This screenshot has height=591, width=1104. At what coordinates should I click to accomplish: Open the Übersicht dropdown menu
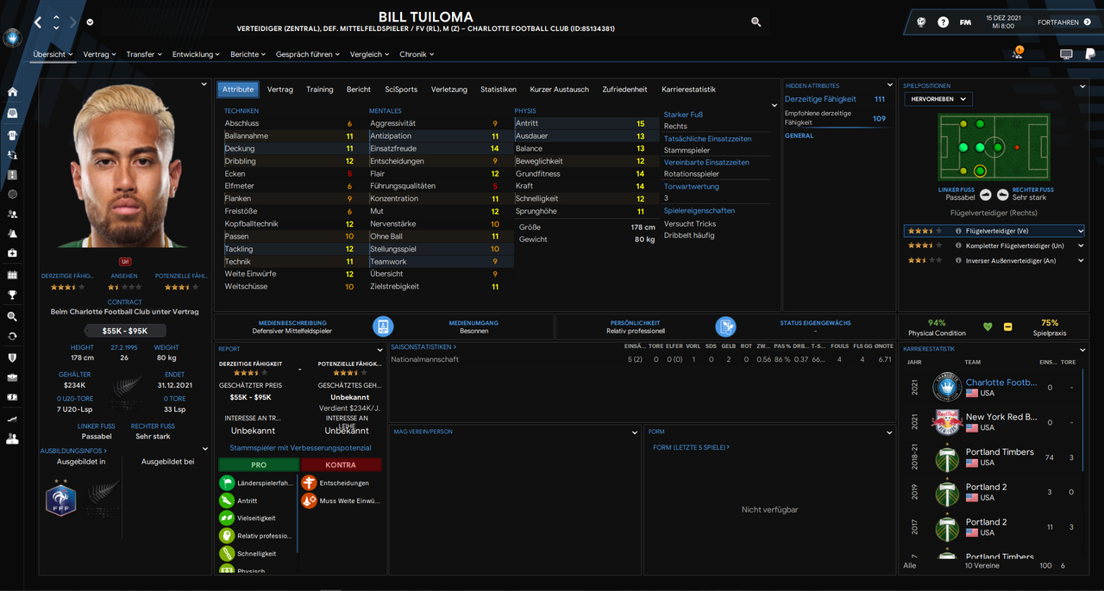tap(53, 54)
